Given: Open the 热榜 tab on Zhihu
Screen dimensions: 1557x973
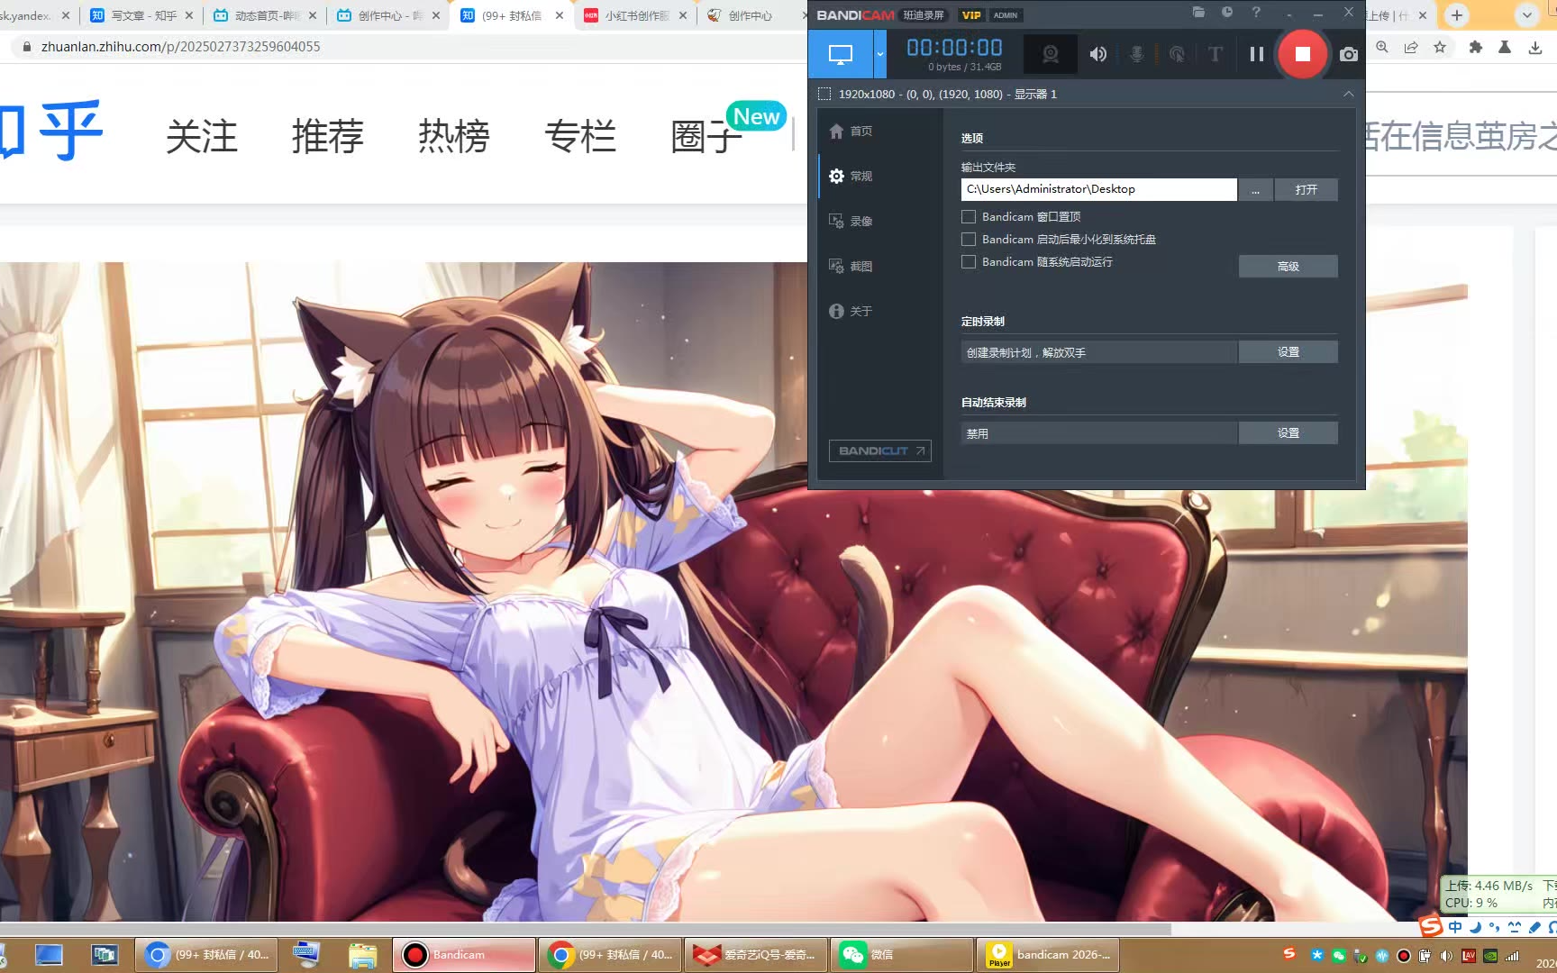Looking at the screenshot, I should (453, 137).
